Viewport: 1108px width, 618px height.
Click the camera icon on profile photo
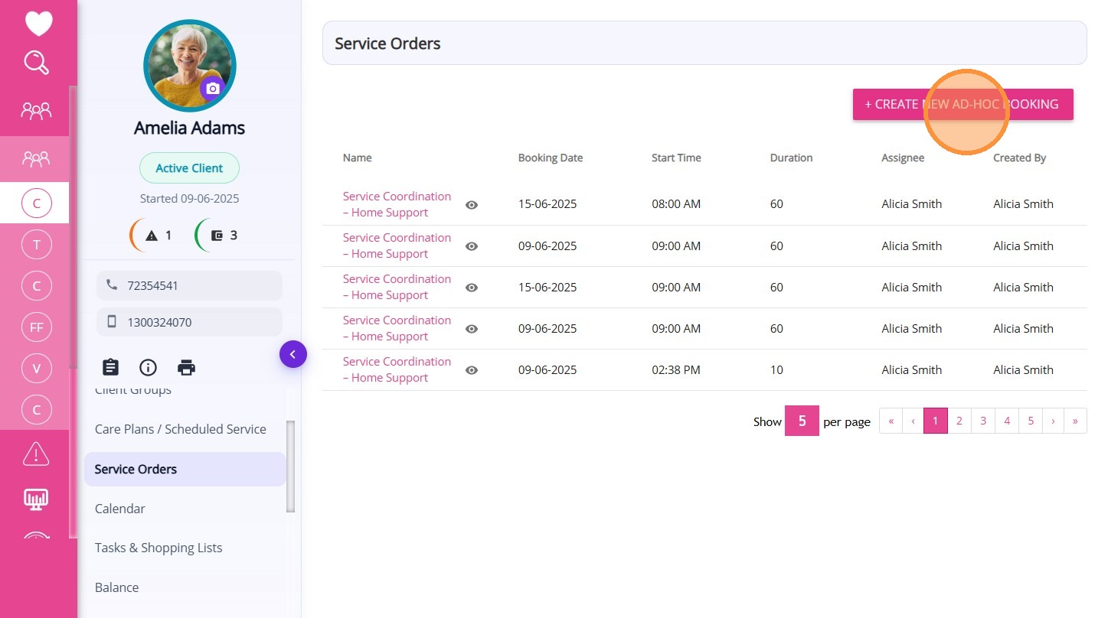213,89
